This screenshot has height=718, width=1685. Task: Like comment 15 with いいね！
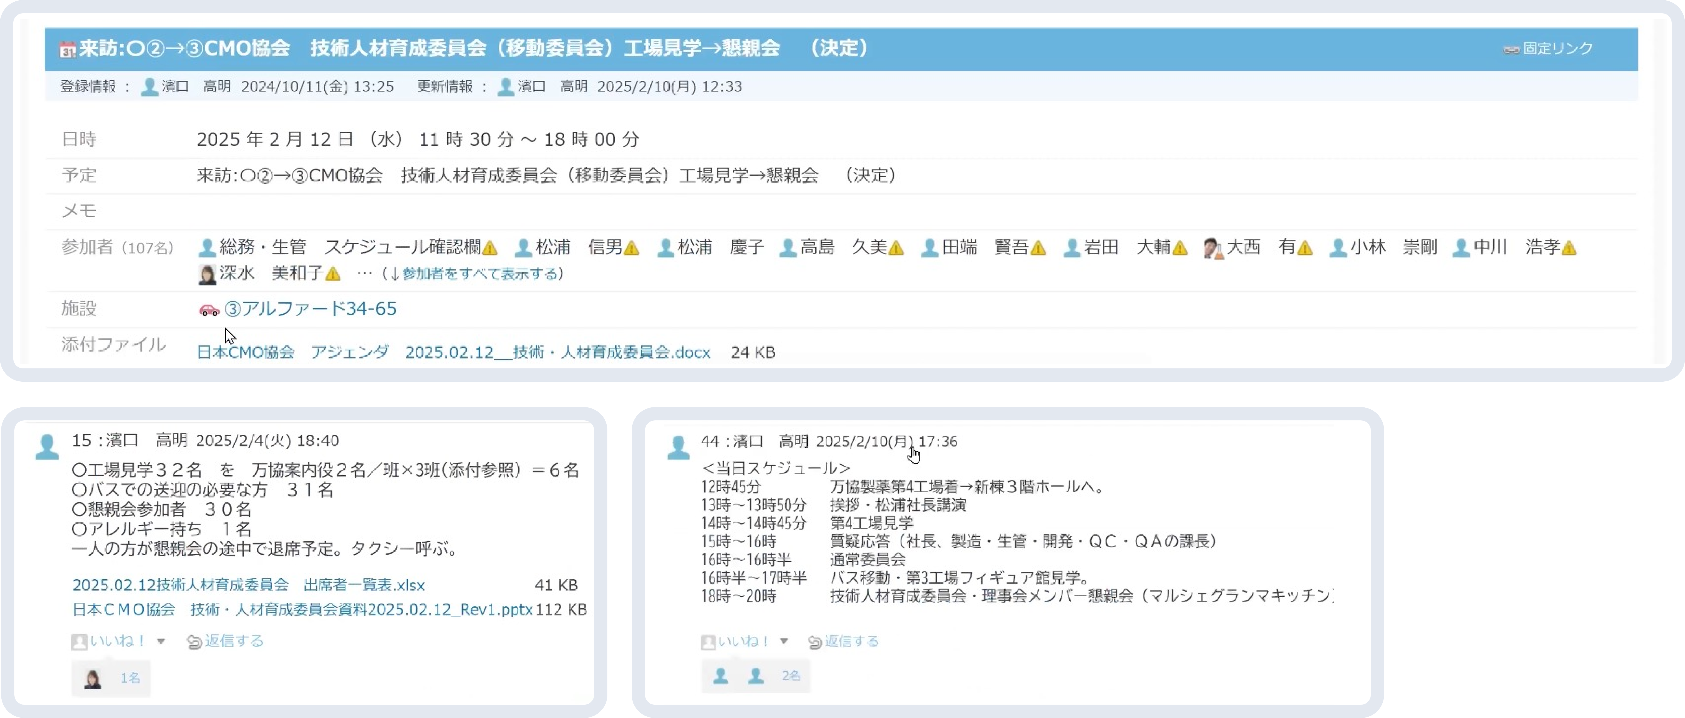(x=118, y=641)
